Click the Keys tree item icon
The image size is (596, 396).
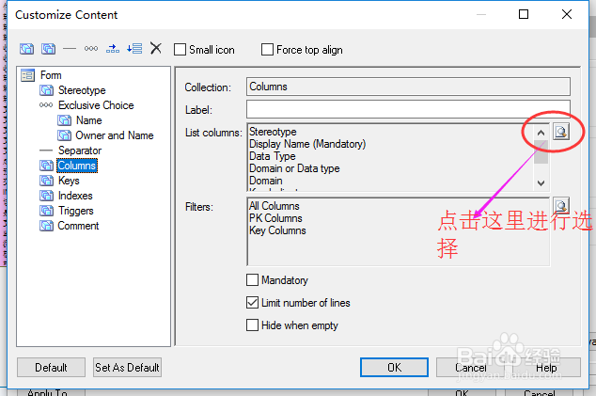(x=46, y=181)
